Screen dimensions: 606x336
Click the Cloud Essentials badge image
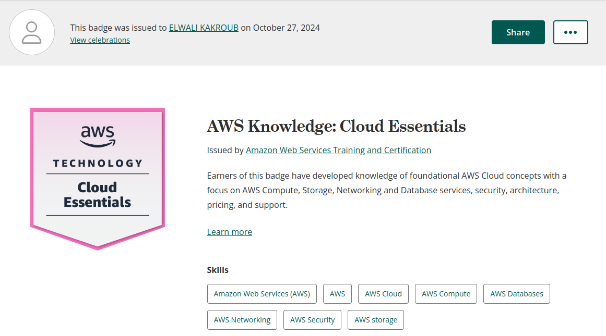[x=98, y=179]
